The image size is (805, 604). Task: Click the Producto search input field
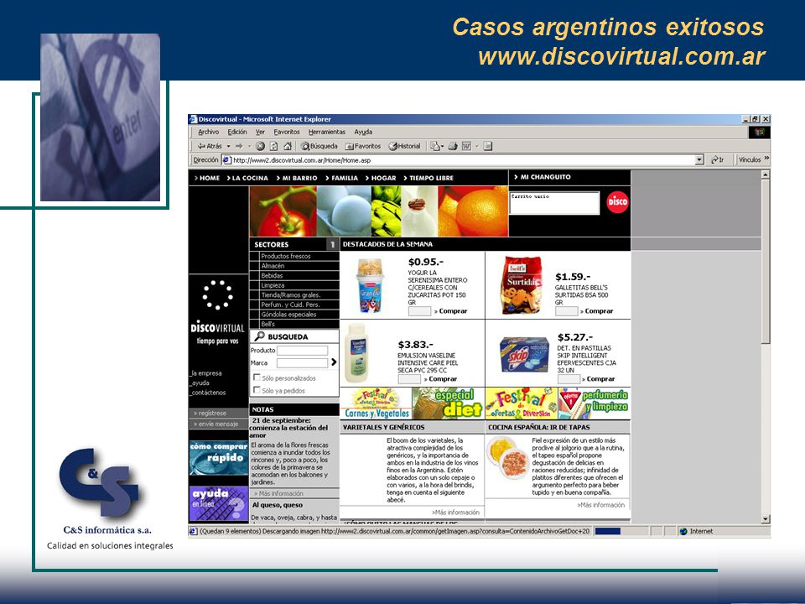point(302,351)
